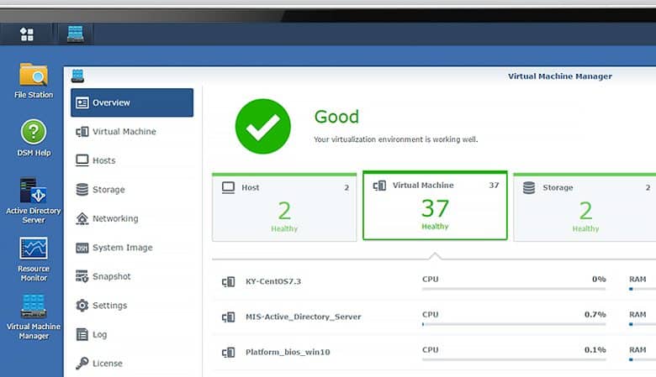
Task: View the Log section
Action: [x=132, y=334]
